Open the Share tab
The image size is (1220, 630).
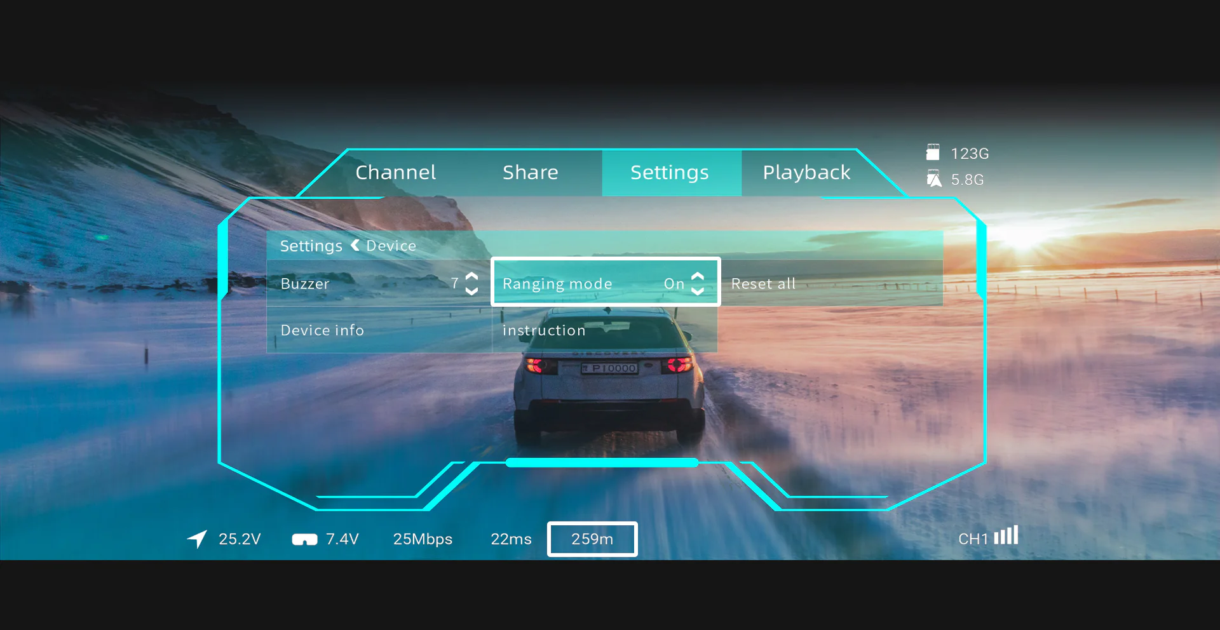(x=530, y=172)
